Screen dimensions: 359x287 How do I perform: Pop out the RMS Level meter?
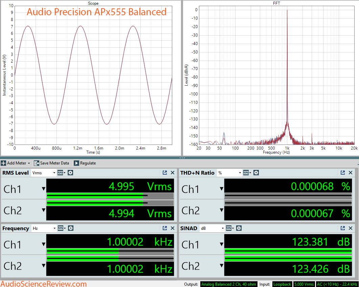[165, 173]
